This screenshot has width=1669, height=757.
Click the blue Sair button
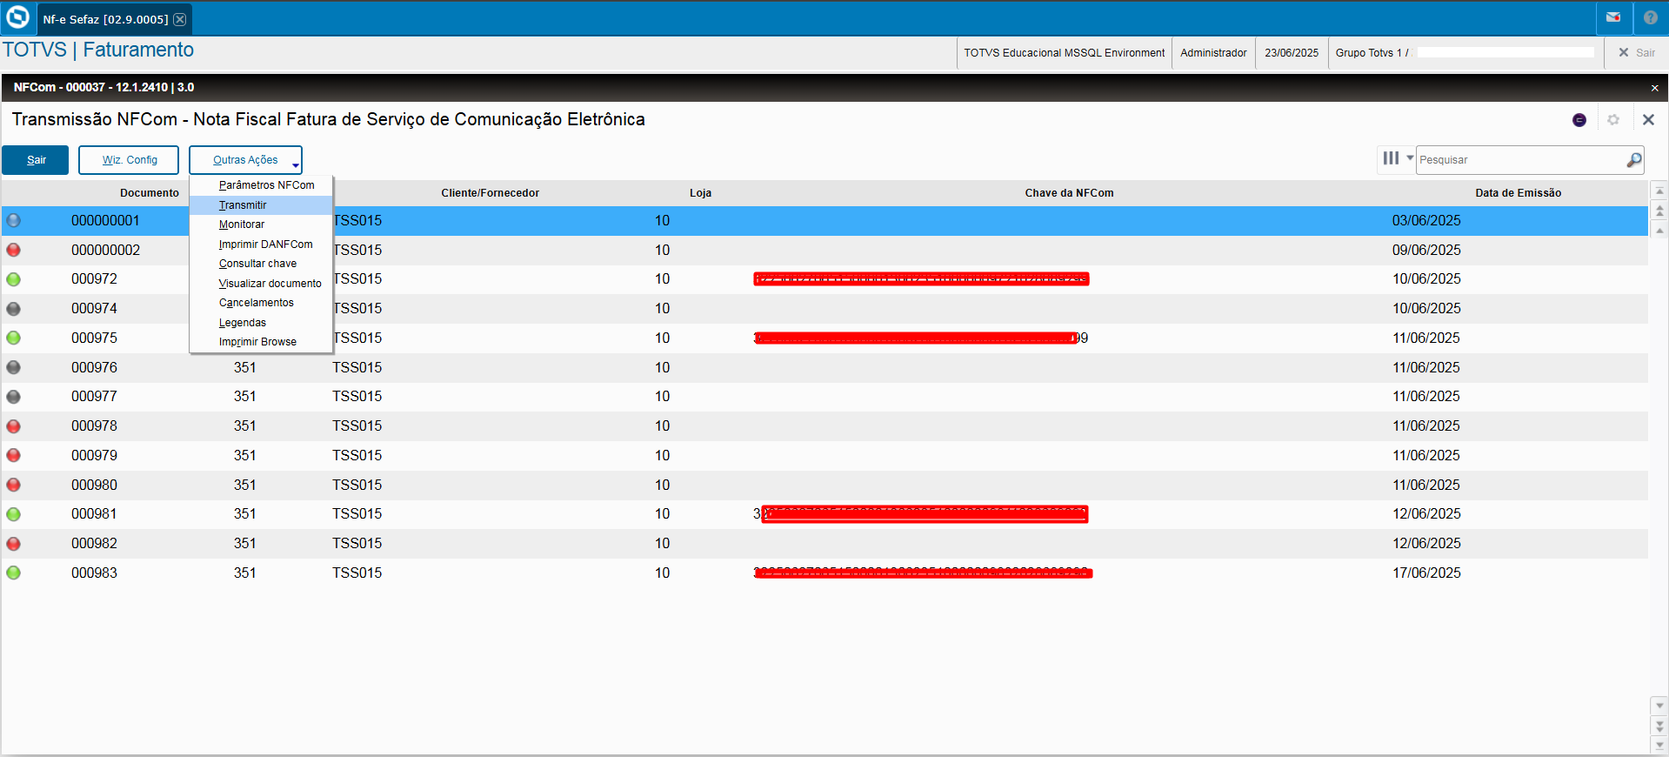tap(36, 160)
